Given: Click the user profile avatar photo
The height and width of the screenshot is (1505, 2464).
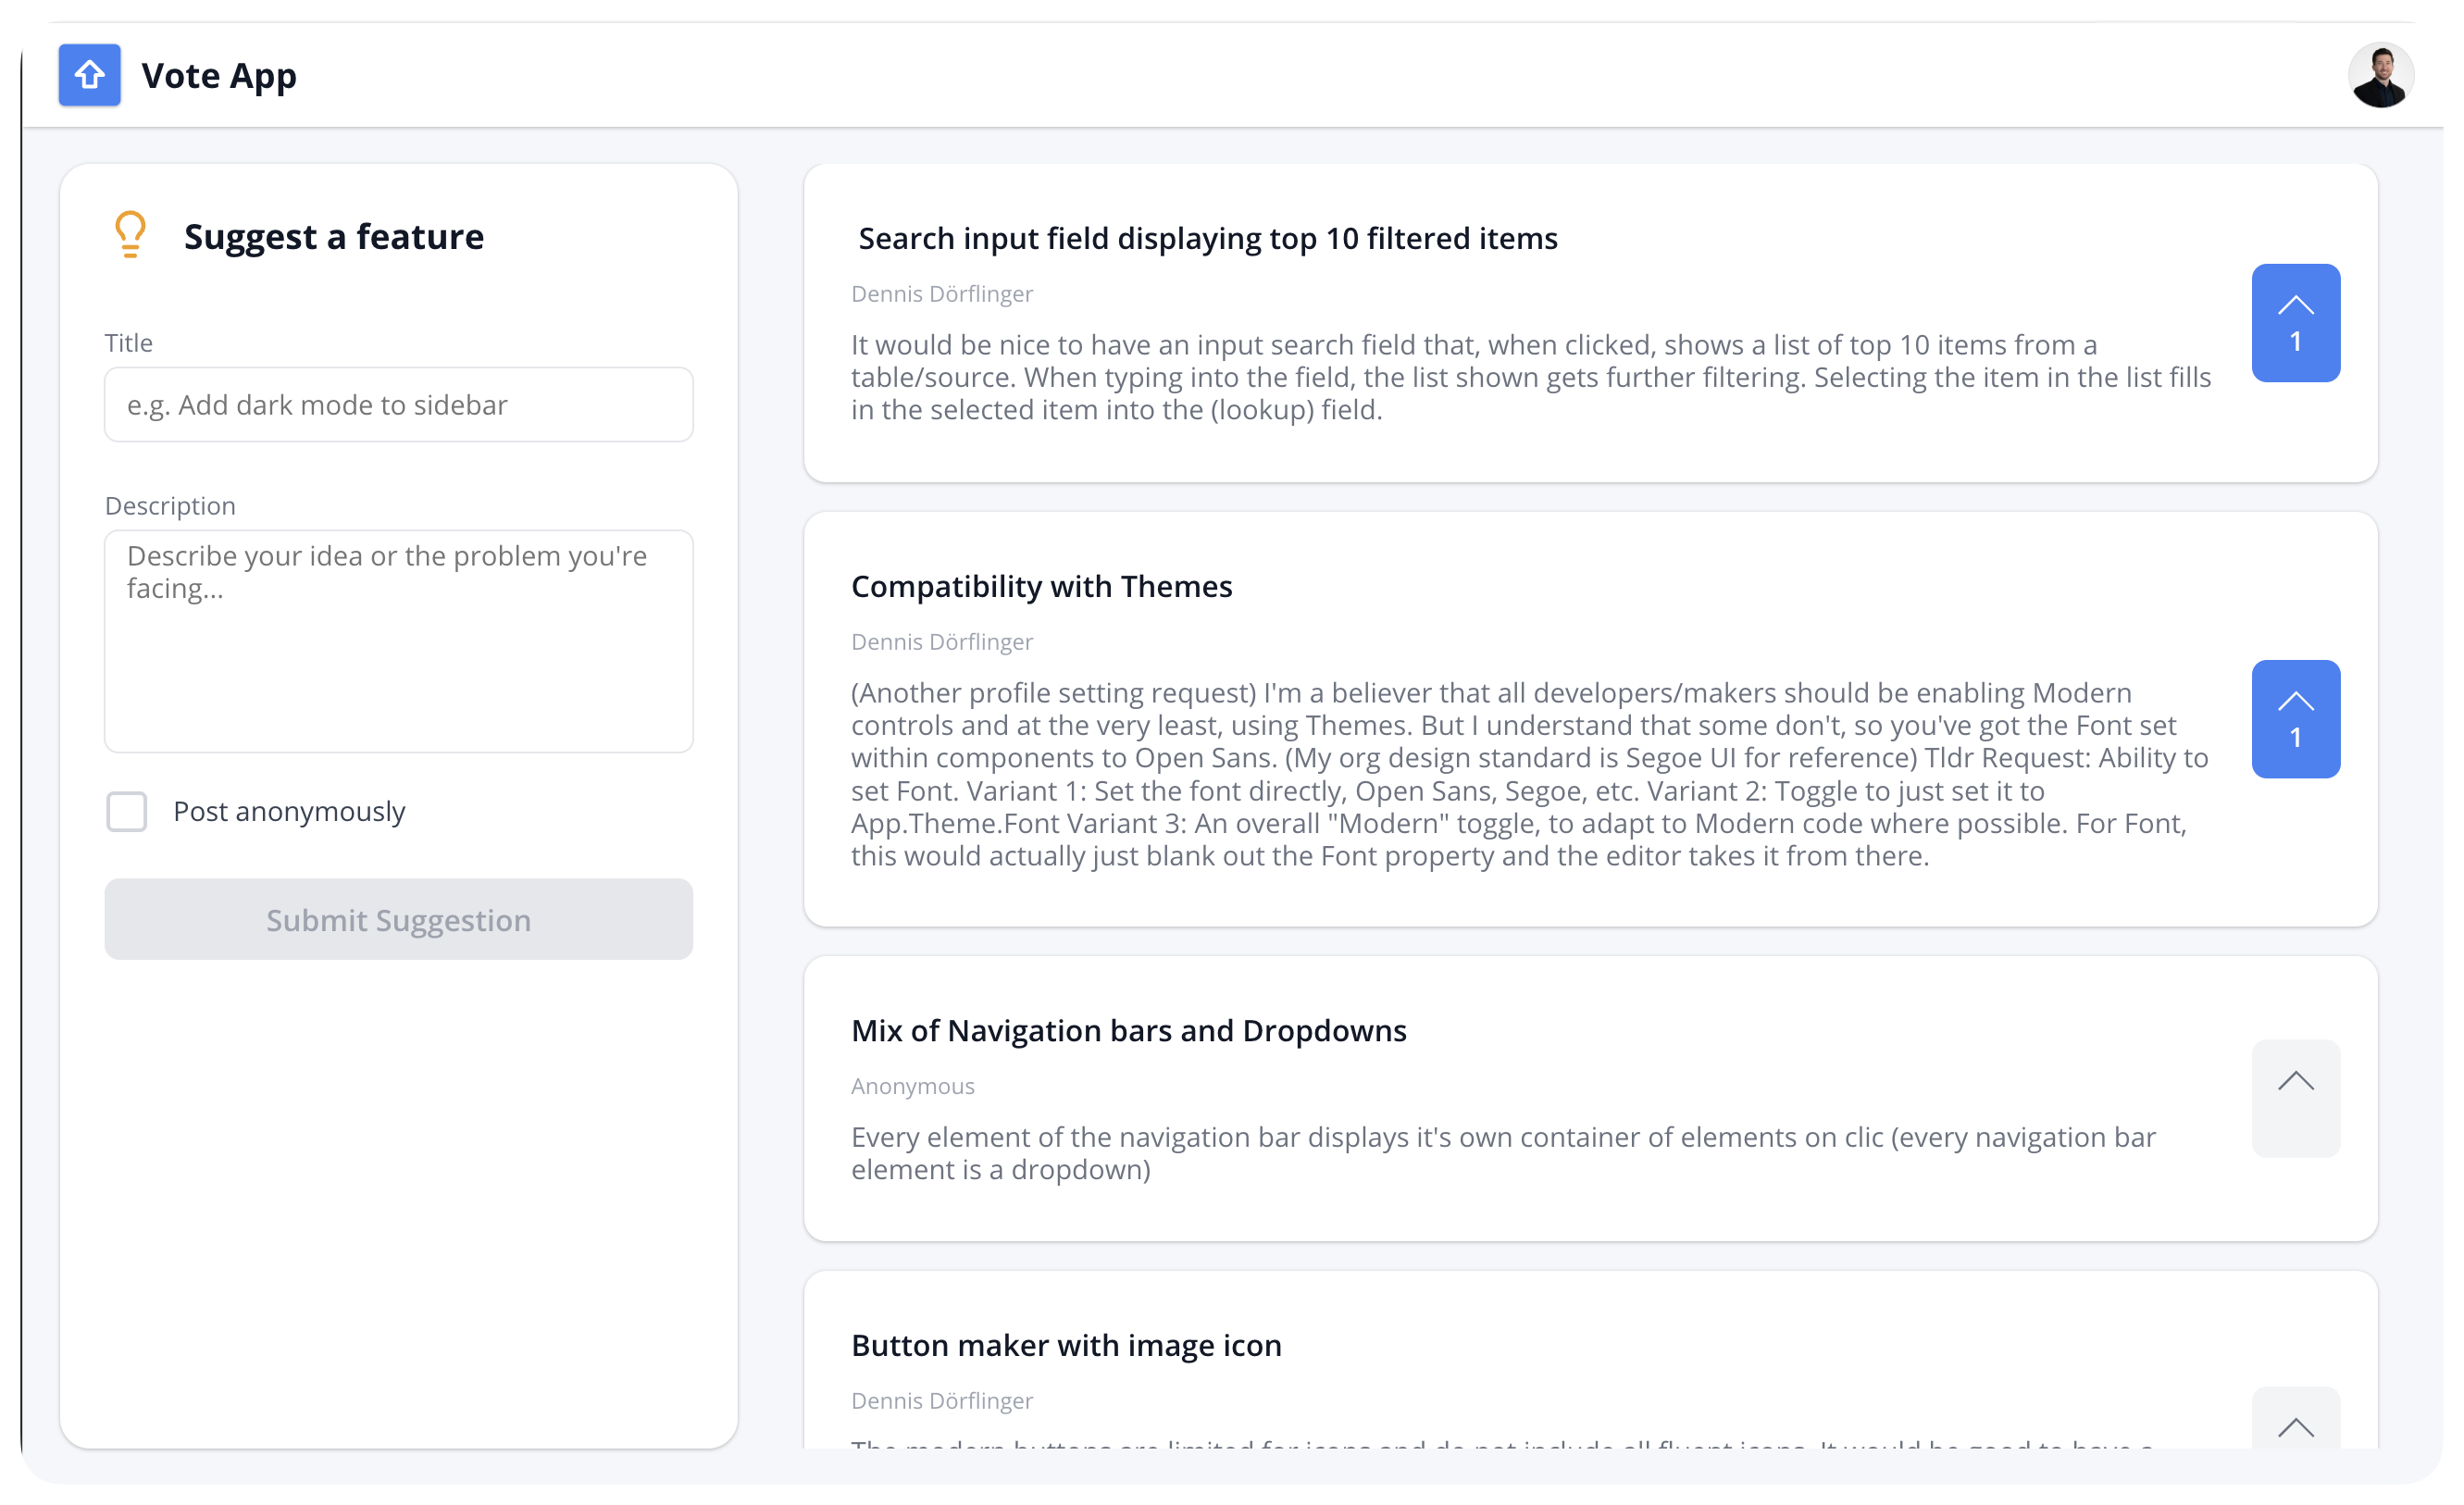Looking at the screenshot, I should [x=2381, y=74].
